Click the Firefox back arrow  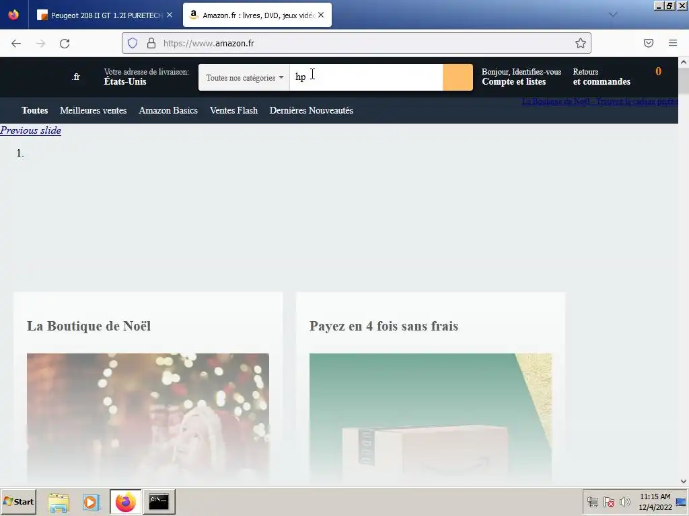16,44
